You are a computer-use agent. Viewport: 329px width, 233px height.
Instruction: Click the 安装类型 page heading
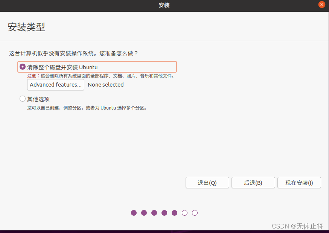coord(26,27)
